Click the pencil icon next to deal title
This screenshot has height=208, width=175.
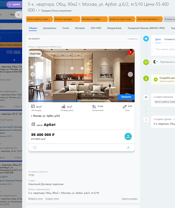(x=36, y=11)
